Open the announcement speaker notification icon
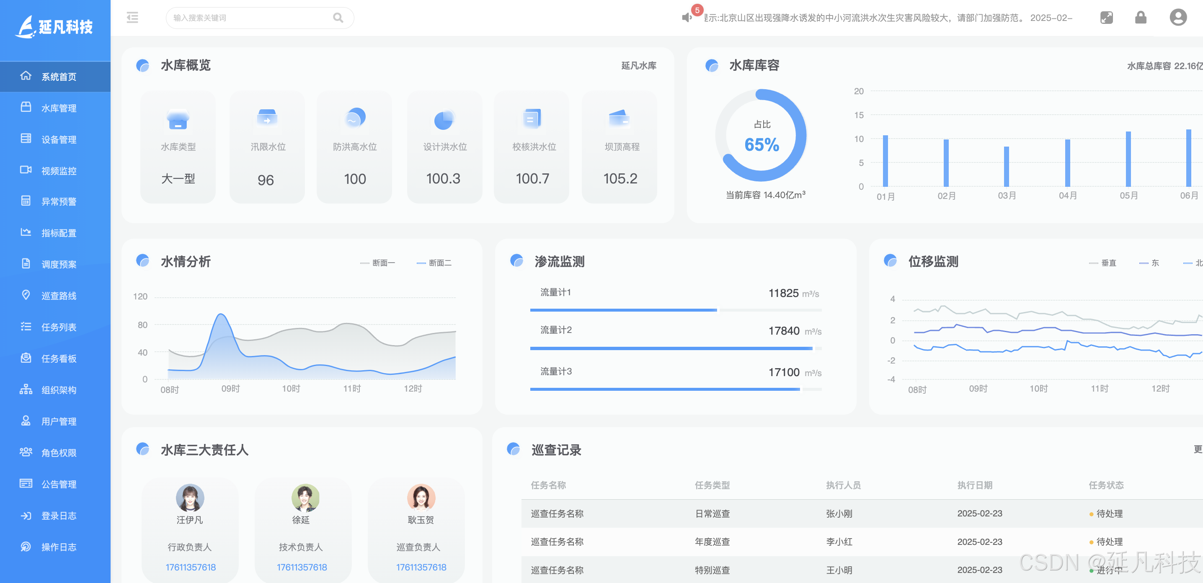This screenshot has width=1203, height=583. (x=686, y=18)
